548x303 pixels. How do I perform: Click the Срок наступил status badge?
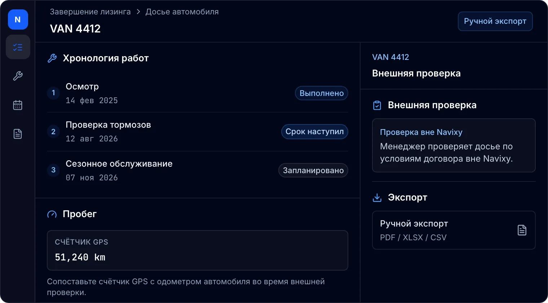click(314, 132)
